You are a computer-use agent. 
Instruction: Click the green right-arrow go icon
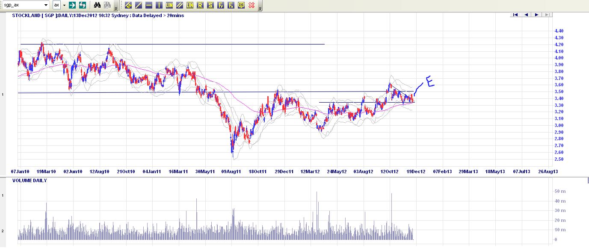coord(72,5)
